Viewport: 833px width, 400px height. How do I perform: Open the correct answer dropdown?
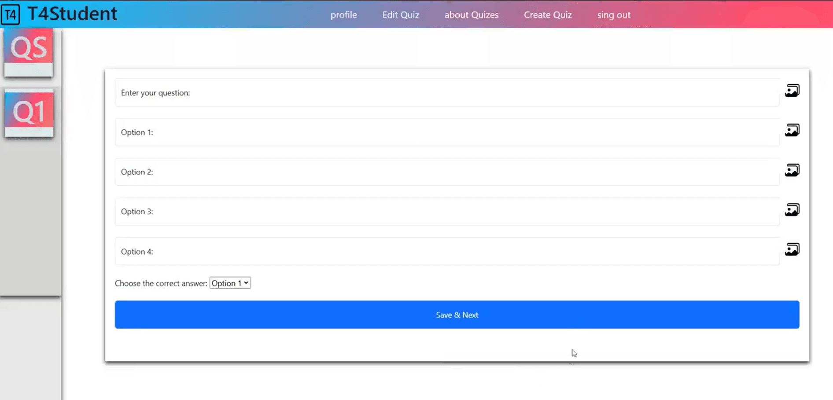pos(230,283)
